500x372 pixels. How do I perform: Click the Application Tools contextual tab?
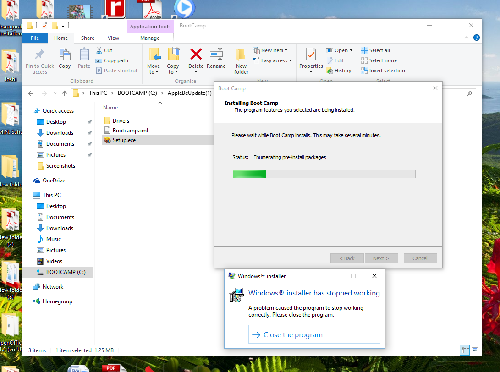150,27
